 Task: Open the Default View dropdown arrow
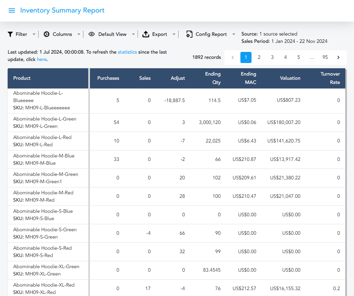click(x=133, y=34)
